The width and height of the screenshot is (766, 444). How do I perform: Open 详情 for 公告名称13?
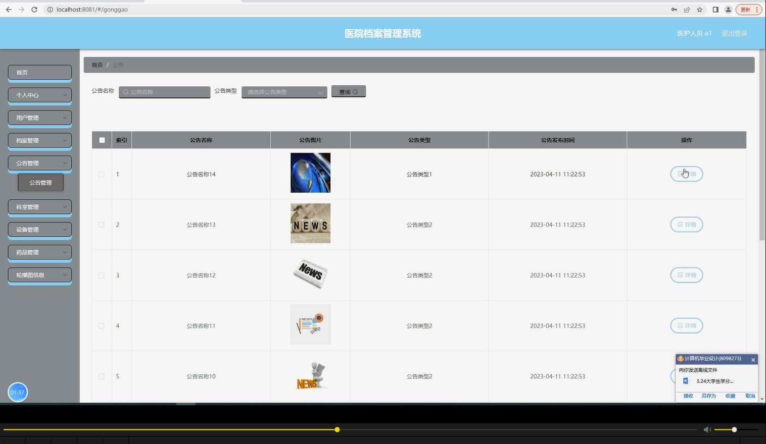pos(687,225)
